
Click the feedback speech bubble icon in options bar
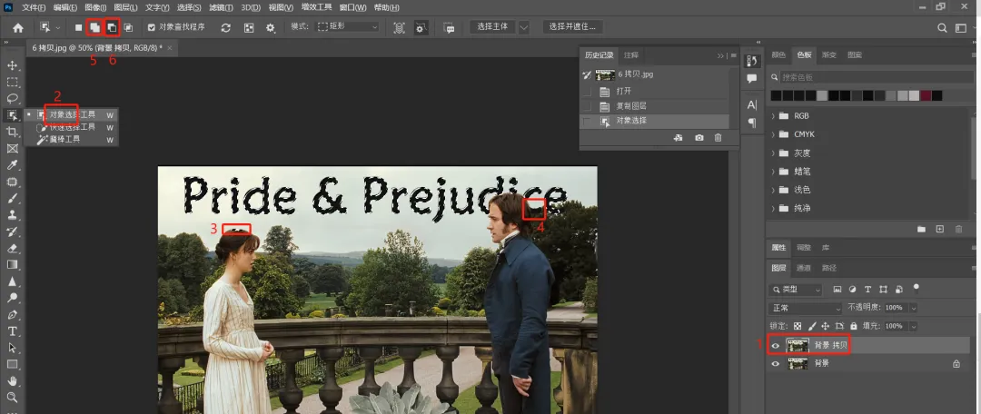click(x=449, y=27)
